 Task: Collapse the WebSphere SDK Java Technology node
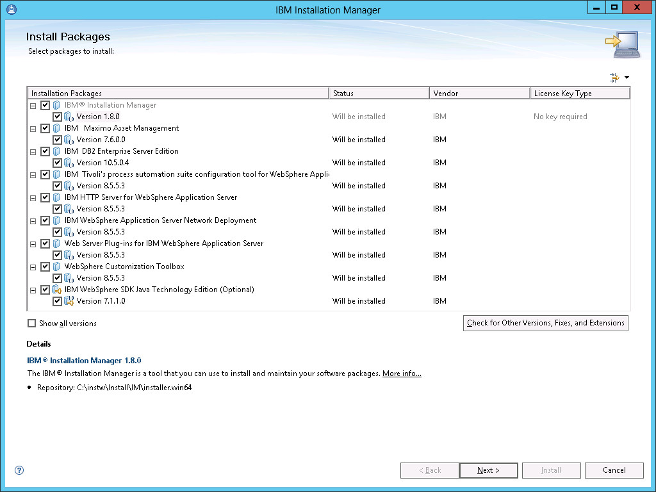pos(33,290)
